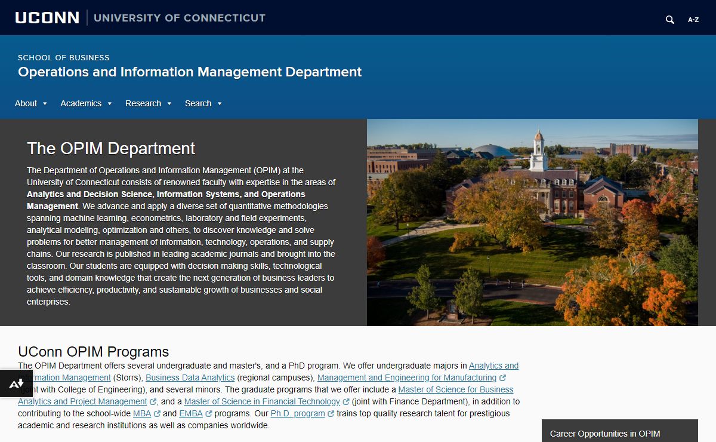The height and width of the screenshot is (442, 716).
Task: Open the Research dropdown arrow
Action: (169, 103)
